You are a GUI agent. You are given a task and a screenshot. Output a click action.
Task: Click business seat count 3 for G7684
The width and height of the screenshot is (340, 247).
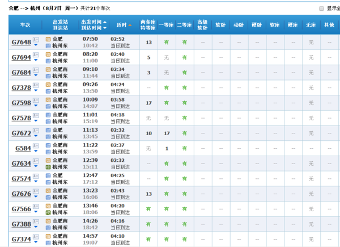(x=148, y=73)
